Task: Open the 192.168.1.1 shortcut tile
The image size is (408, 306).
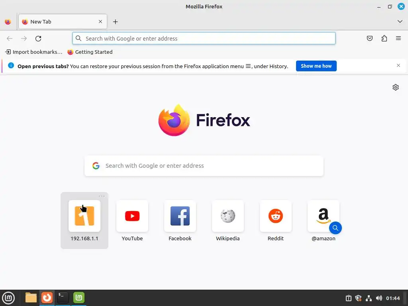Action: 84,220
